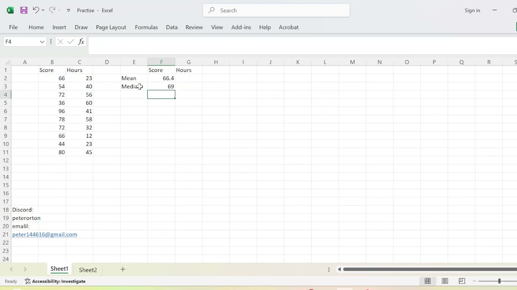Click the zoom out minus button
This screenshot has height=290, width=517.
(475, 281)
